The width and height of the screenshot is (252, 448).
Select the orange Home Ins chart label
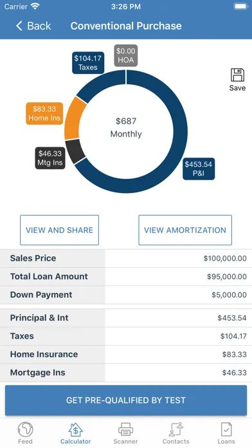click(x=44, y=113)
